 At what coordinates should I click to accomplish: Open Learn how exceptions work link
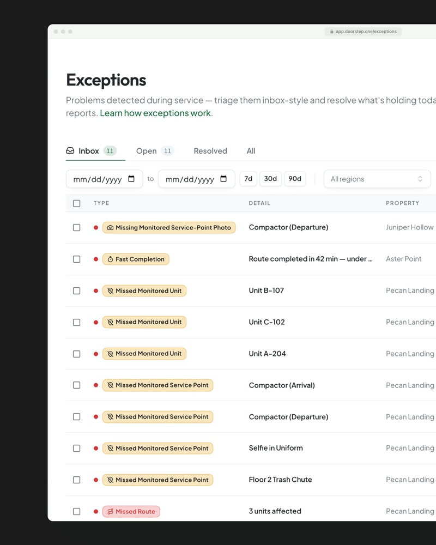[x=155, y=113]
